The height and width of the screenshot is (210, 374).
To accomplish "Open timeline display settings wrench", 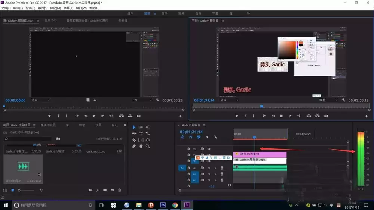I will pos(215,137).
